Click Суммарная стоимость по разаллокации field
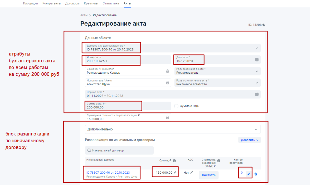Screen dimensions: 310x185 pyautogui.click(x=128, y=117)
